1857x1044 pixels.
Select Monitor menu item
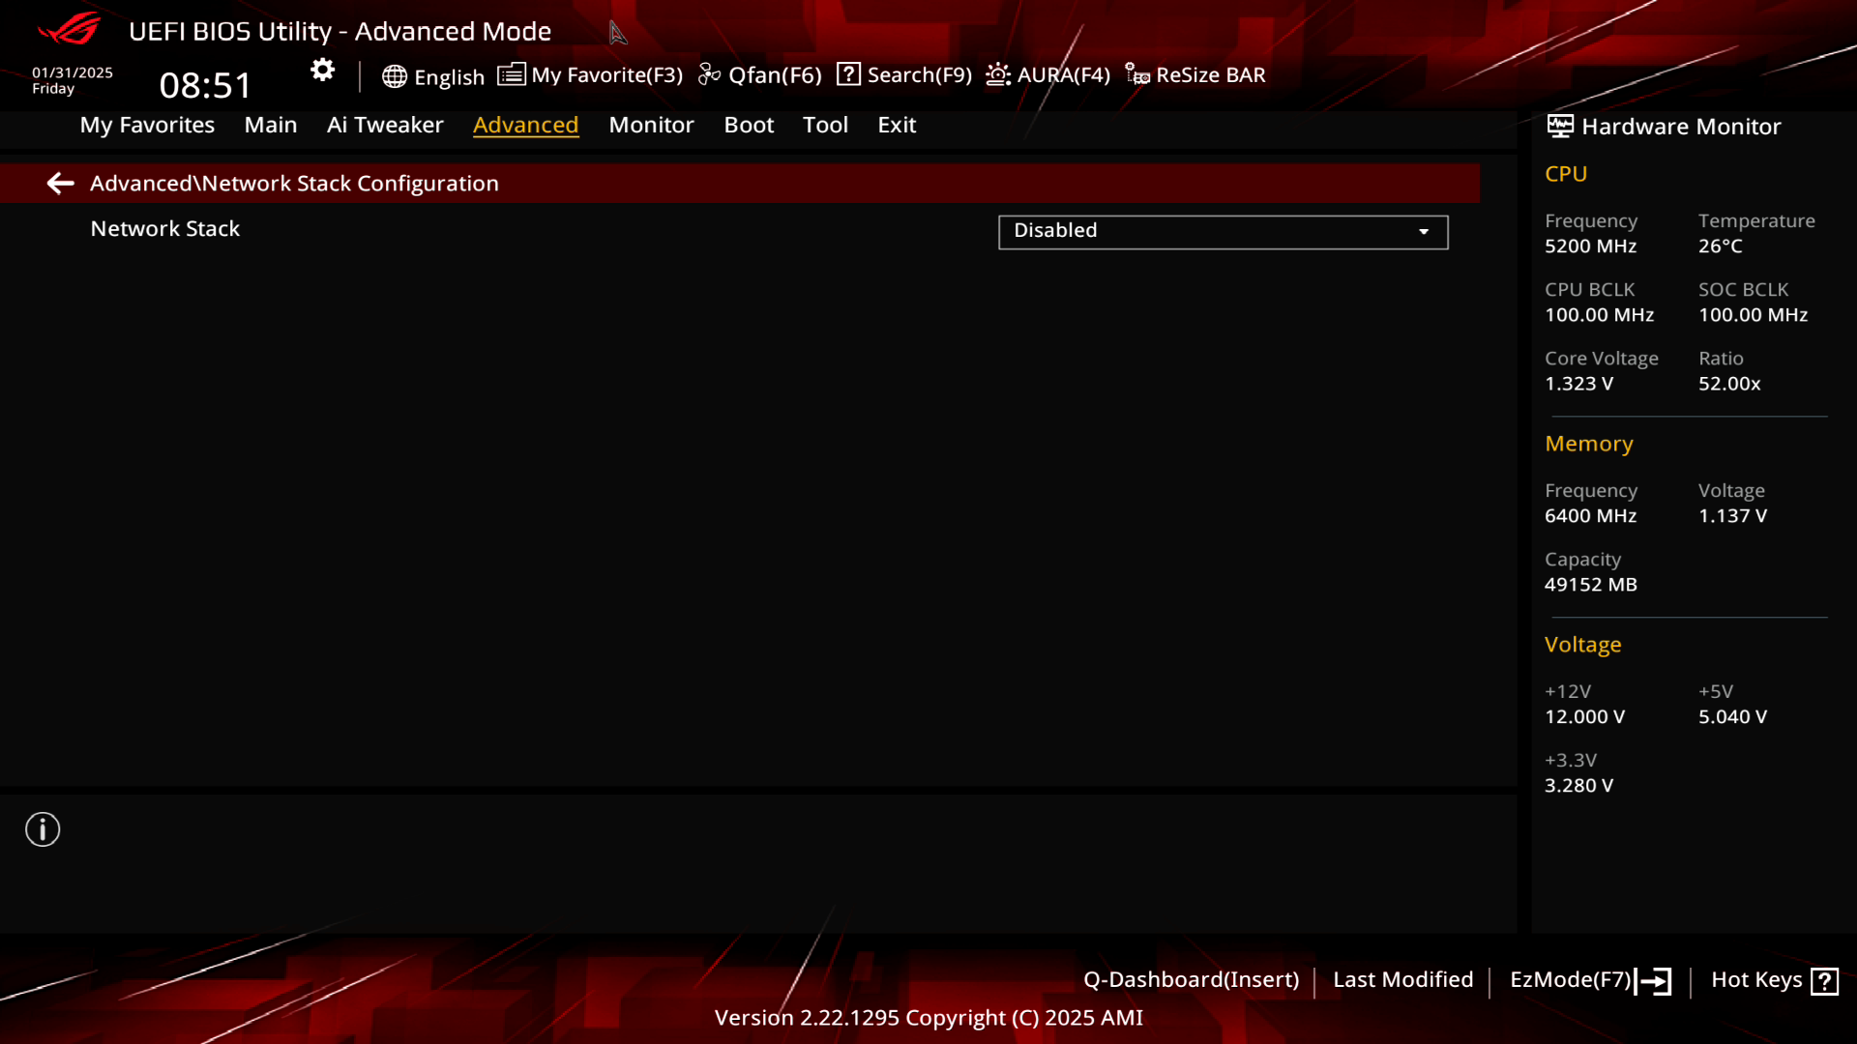[x=652, y=124]
